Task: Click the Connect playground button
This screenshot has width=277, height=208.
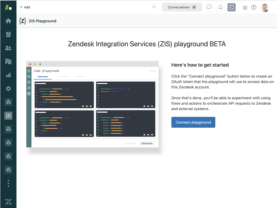Action: (x=193, y=122)
